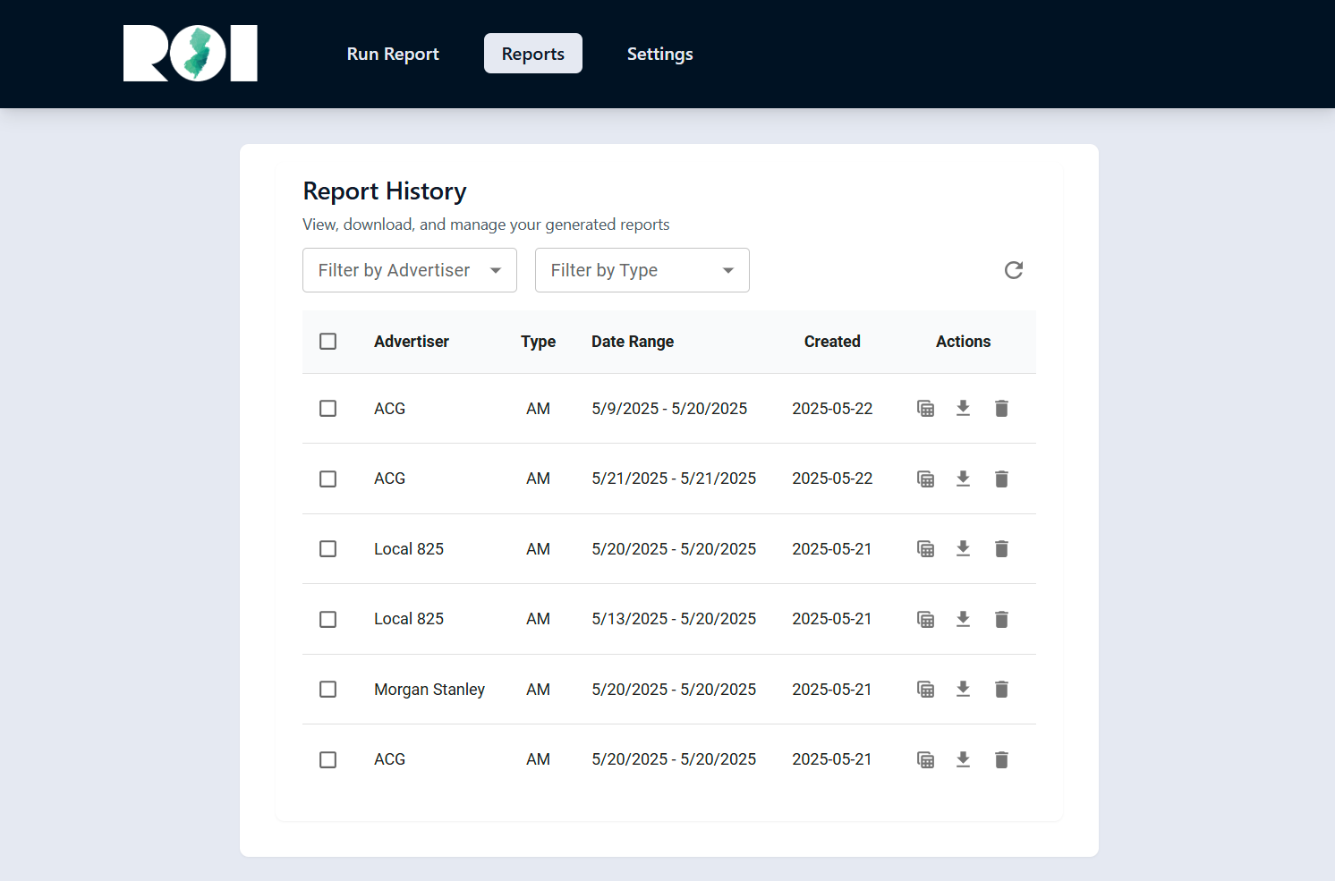Open table view for ACG 5/21/2025 - 5/21/2025 report
This screenshot has height=881, width=1335.
(x=926, y=479)
